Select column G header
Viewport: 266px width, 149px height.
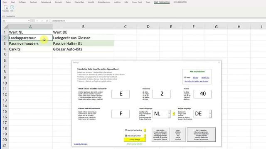tap(216, 26)
